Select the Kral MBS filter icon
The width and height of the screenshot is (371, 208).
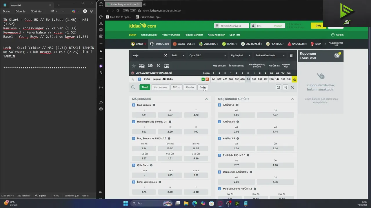coord(141,66)
